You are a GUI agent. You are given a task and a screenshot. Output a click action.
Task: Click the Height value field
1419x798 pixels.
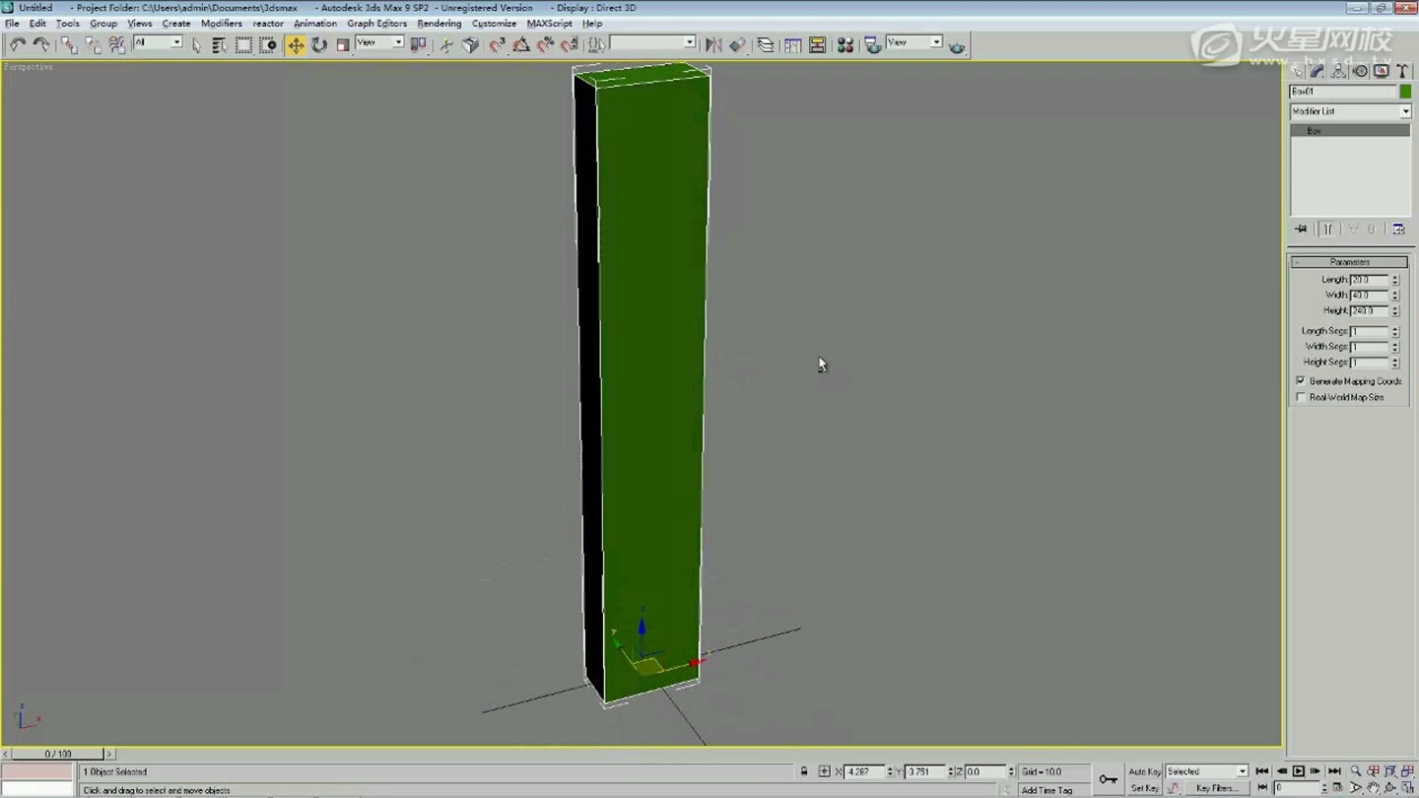click(x=1369, y=311)
